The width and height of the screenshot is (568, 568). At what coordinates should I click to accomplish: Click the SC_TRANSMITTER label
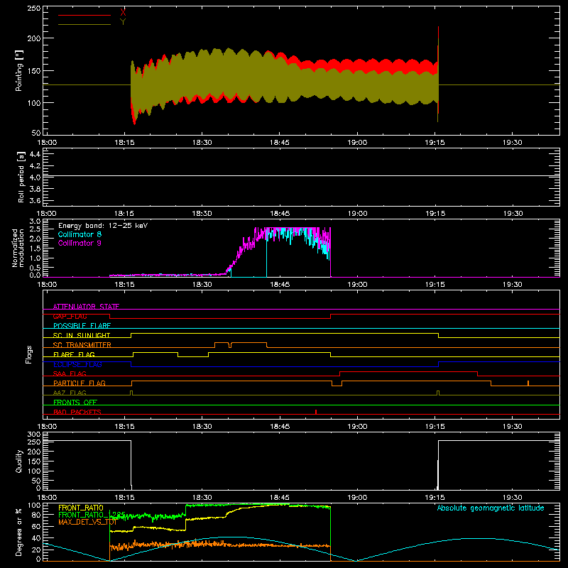click(x=82, y=345)
